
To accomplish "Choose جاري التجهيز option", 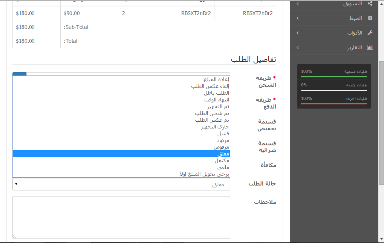I will pos(121,127).
